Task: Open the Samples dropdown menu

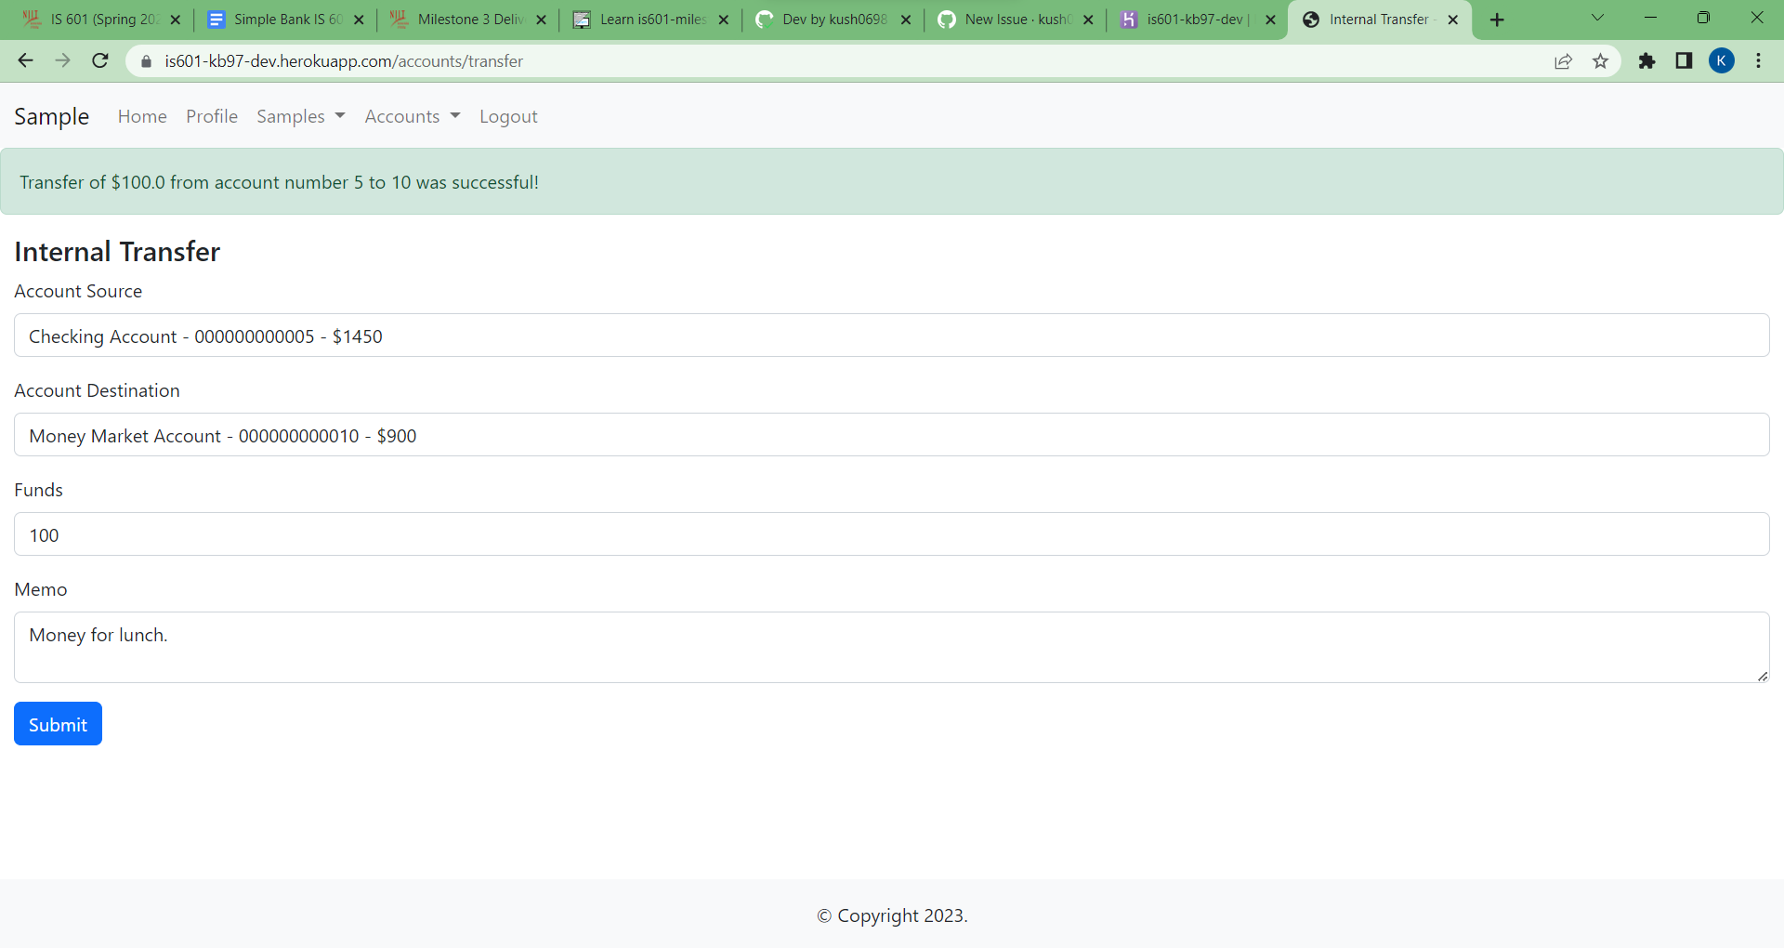Action: (x=300, y=116)
